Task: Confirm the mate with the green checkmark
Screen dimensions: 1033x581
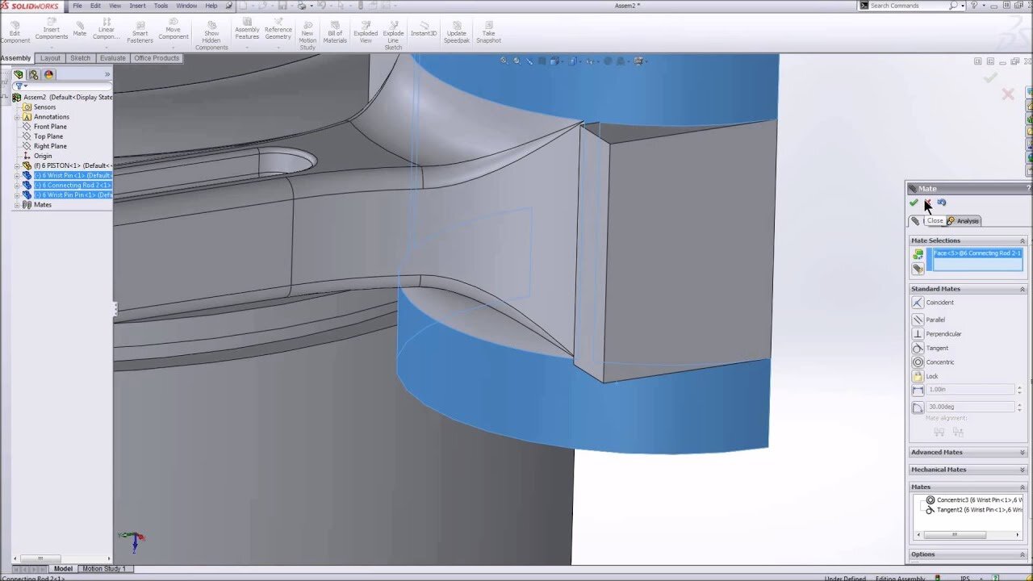Action: 914,203
